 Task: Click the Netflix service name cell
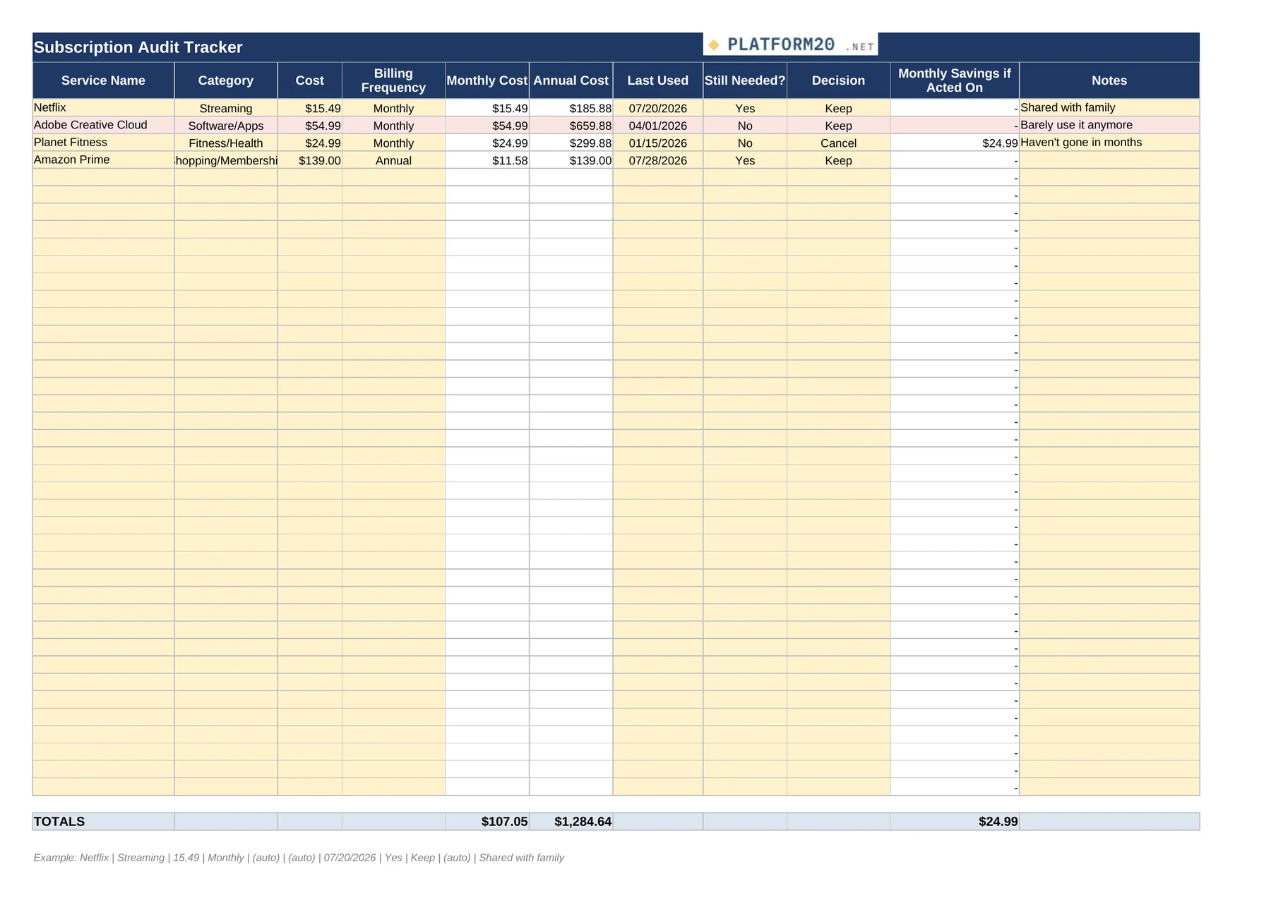[x=103, y=108]
